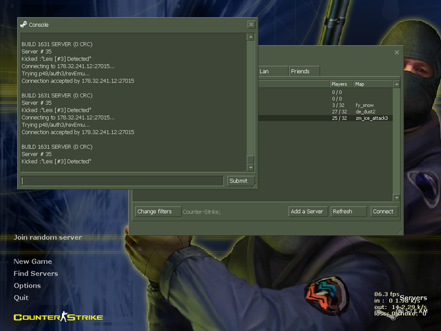Focus the console command input field

click(x=123, y=181)
